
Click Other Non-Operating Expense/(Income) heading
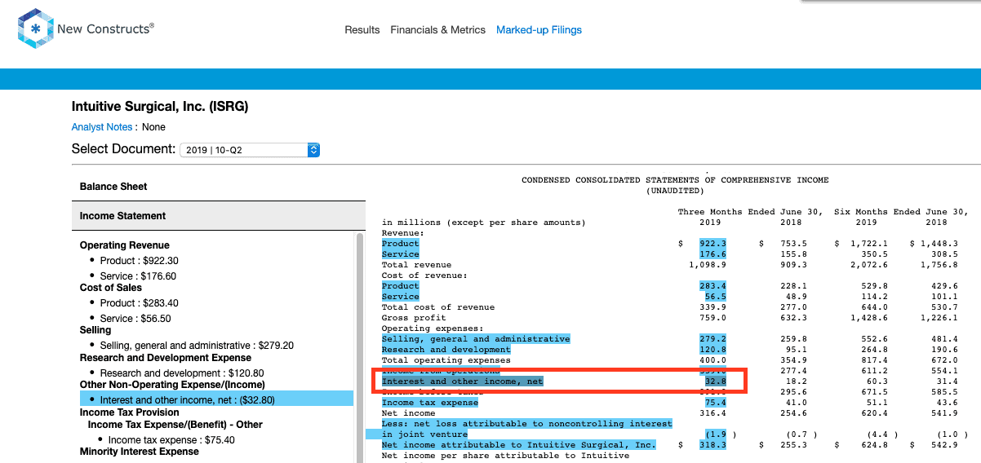tap(172, 385)
